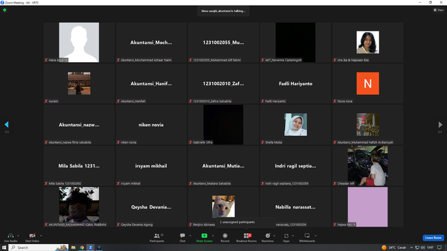This screenshot has width=447, height=251.
Task: Open the Chat panel
Action: pos(182,237)
